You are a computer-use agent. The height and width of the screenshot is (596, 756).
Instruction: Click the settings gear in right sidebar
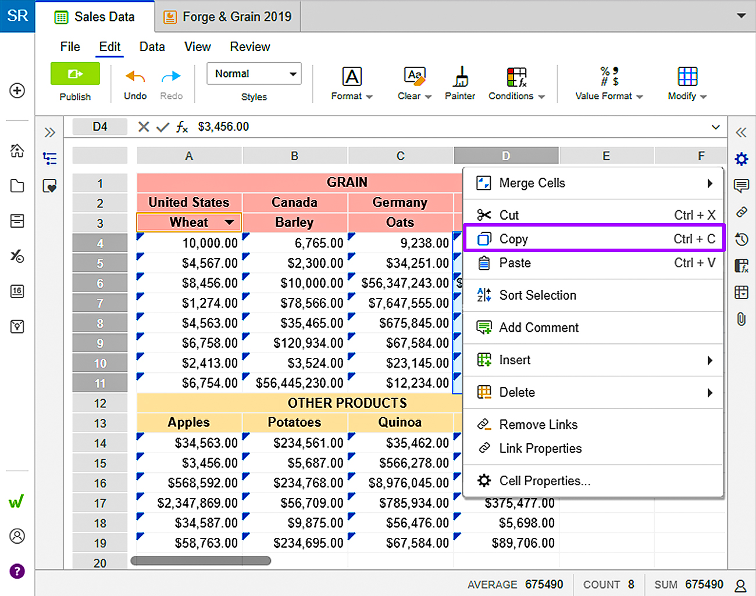coord(741,159)
